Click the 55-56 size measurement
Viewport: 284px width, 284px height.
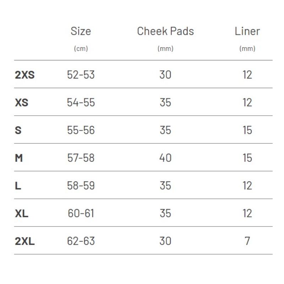81,130
